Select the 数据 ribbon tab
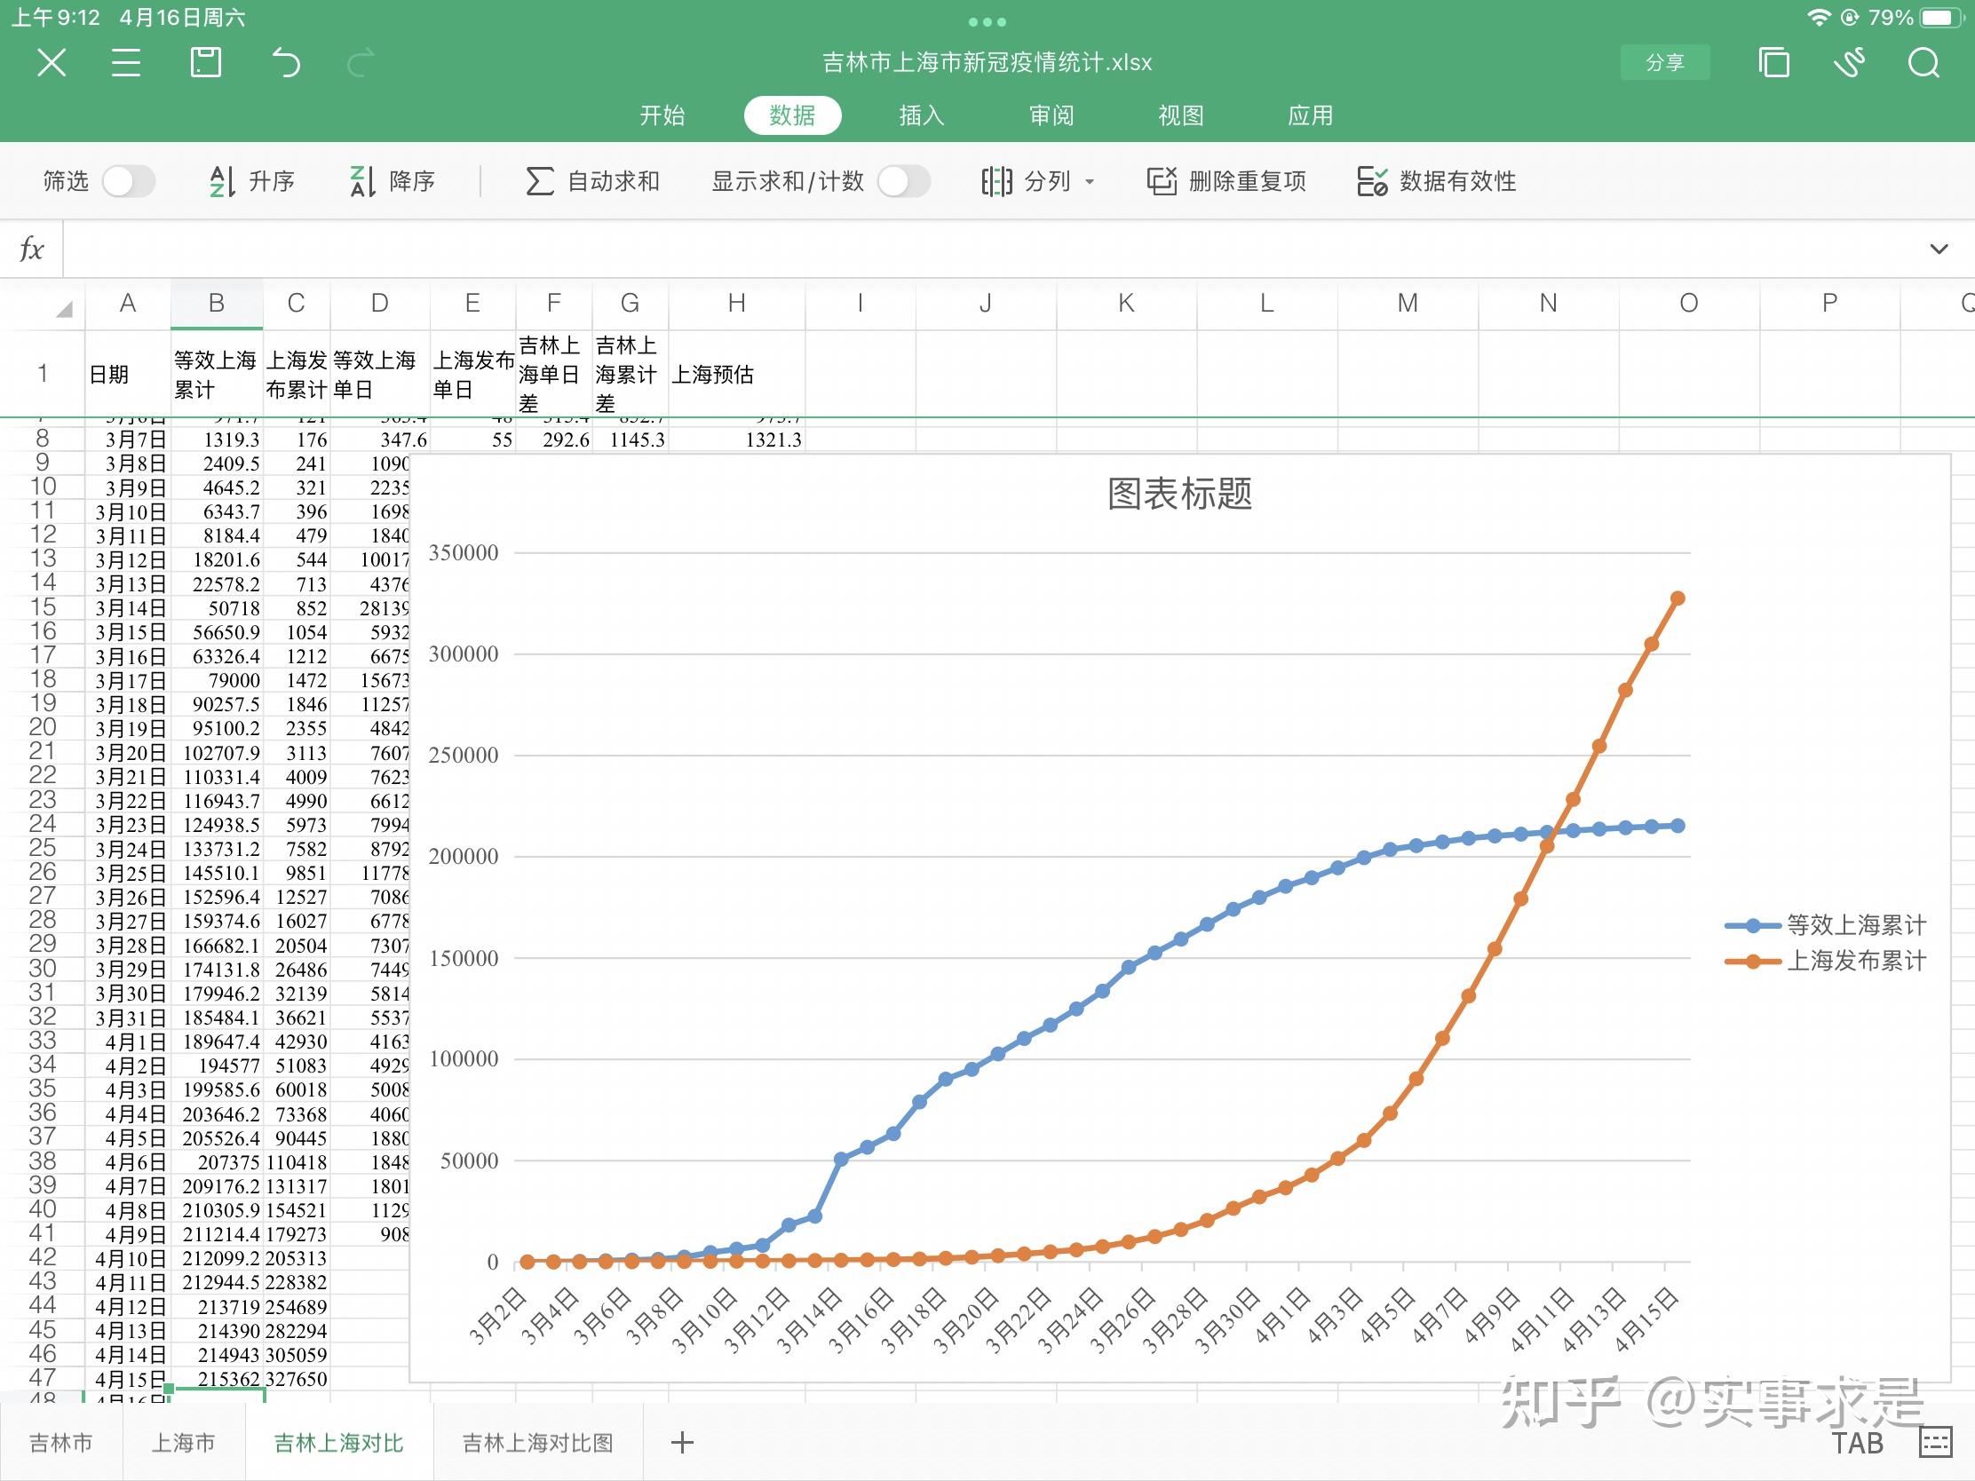The width and height of the screenshot is (1975, 1481). click(x=792, y=115)
